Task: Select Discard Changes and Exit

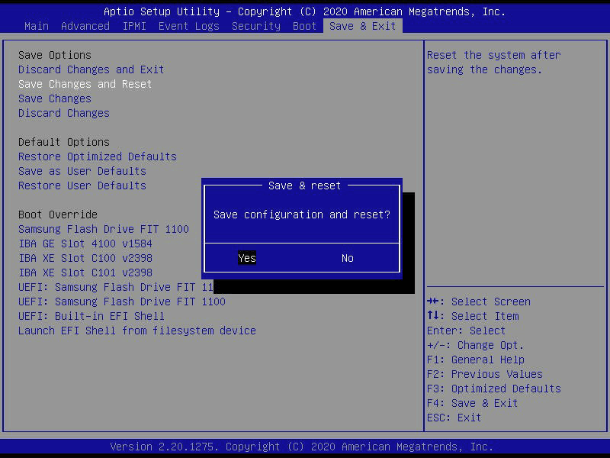Action: coord(91,69)
